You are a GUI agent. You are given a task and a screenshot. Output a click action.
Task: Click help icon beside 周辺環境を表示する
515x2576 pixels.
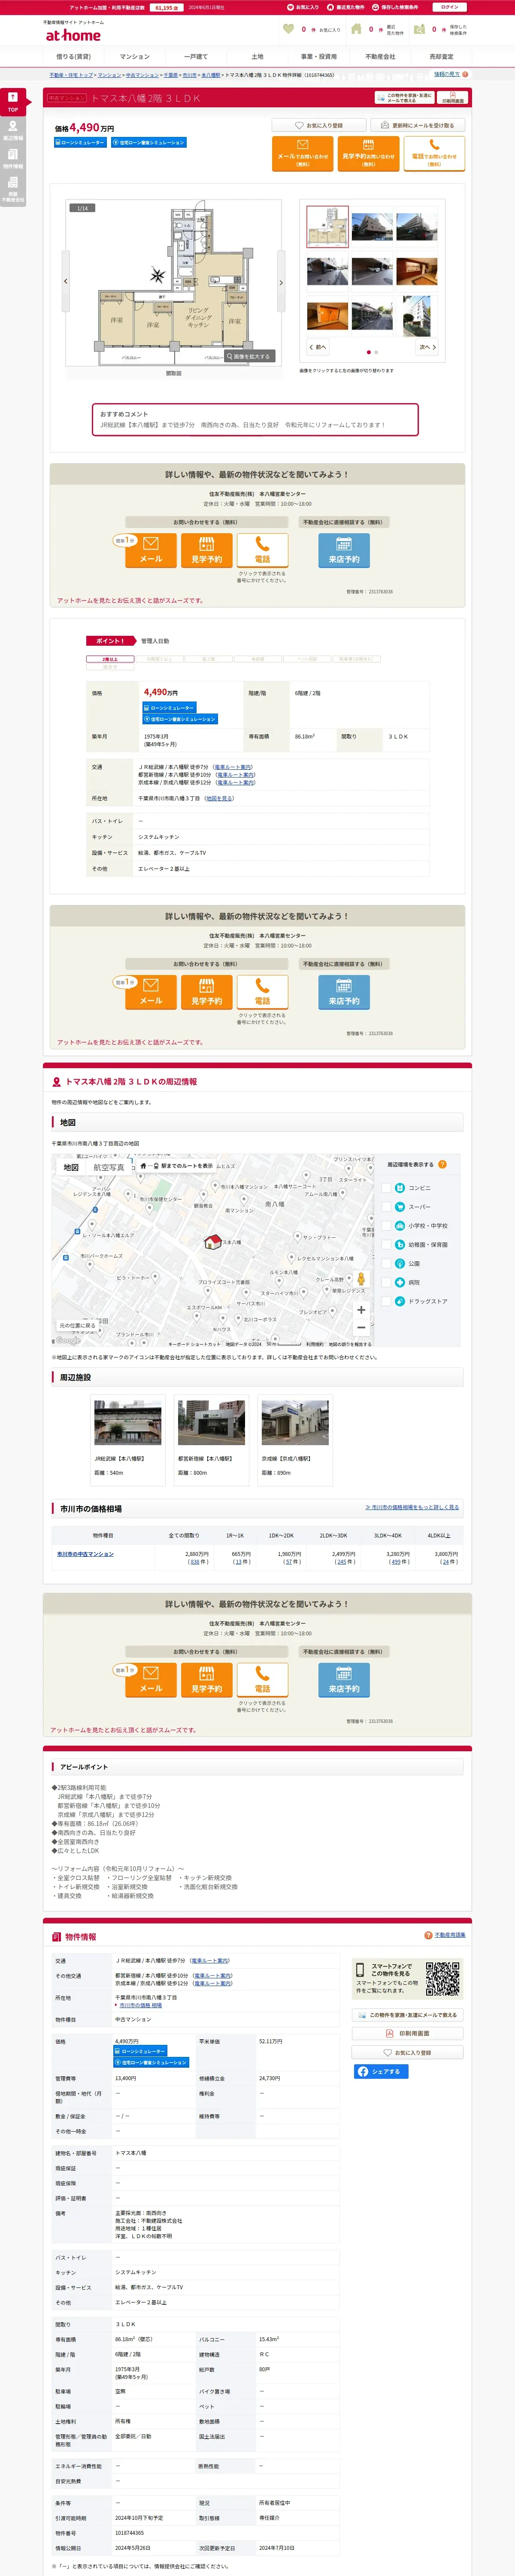tap(442, 1164)
